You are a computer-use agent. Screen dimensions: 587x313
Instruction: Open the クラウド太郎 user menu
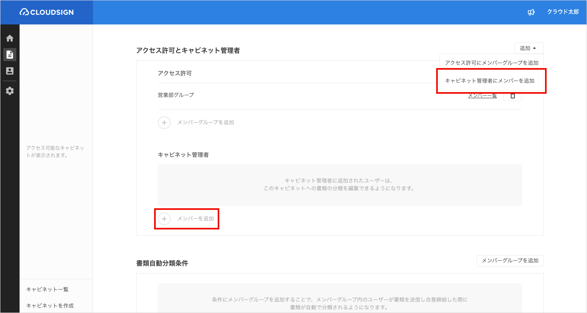point(563,12)
